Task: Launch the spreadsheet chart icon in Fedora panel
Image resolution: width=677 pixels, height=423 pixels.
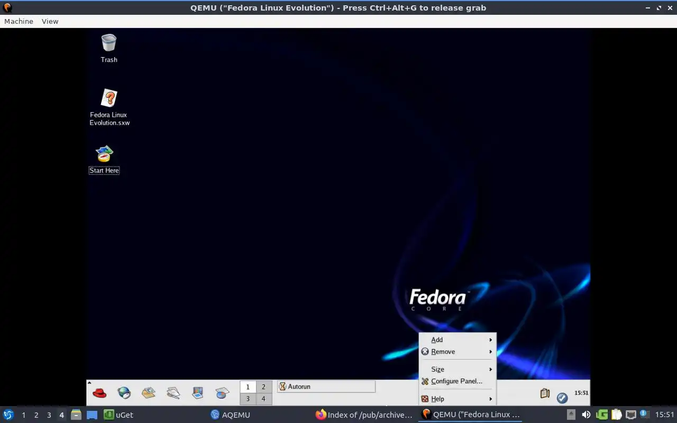Action: click(222, 393)
